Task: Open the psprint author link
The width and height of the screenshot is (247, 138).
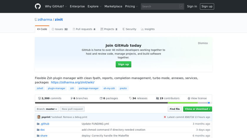Action: point(46,117)
